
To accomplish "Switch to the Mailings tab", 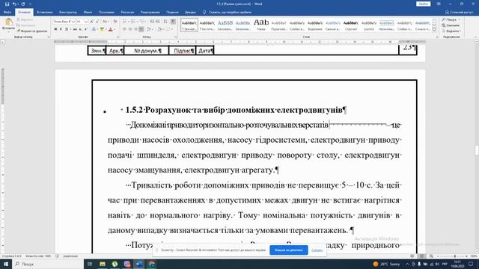I will pyautogui.click(x=127, y=12).
